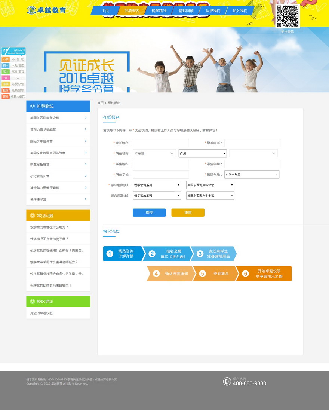The height and width of the screenshot is (410, 329).
Task: Open FAQ 悦学营中采用什么主讲老师任教？
Action: point(54,262)
